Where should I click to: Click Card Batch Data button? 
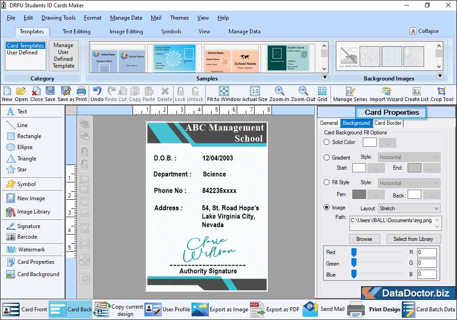click(x=429, y=309)
